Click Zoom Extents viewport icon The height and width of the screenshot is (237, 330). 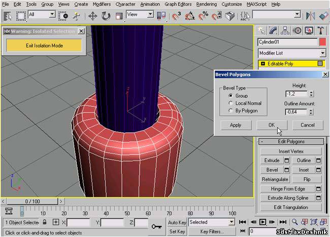[x=314, y=222]
